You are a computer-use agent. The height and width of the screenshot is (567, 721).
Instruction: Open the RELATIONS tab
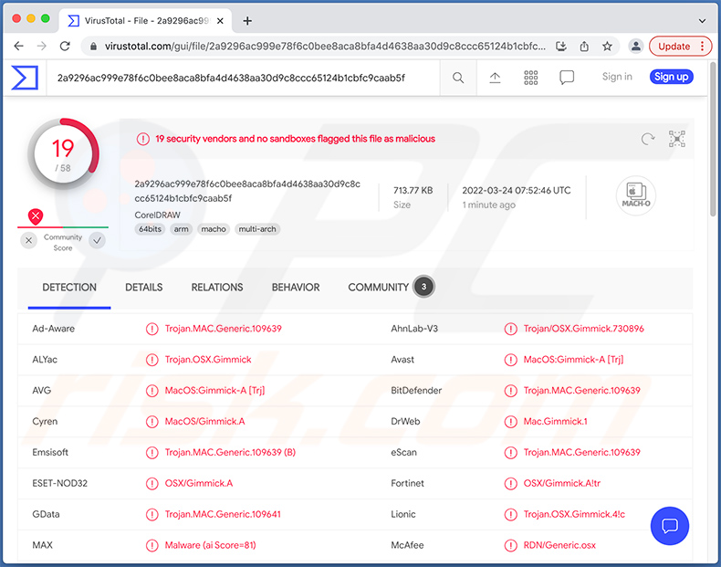[x=217, y=288]
